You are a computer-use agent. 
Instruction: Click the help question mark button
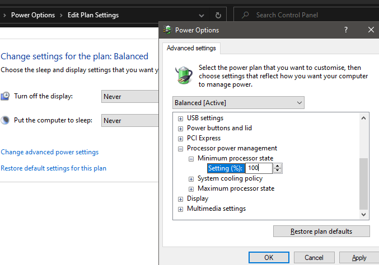point(345,30)
